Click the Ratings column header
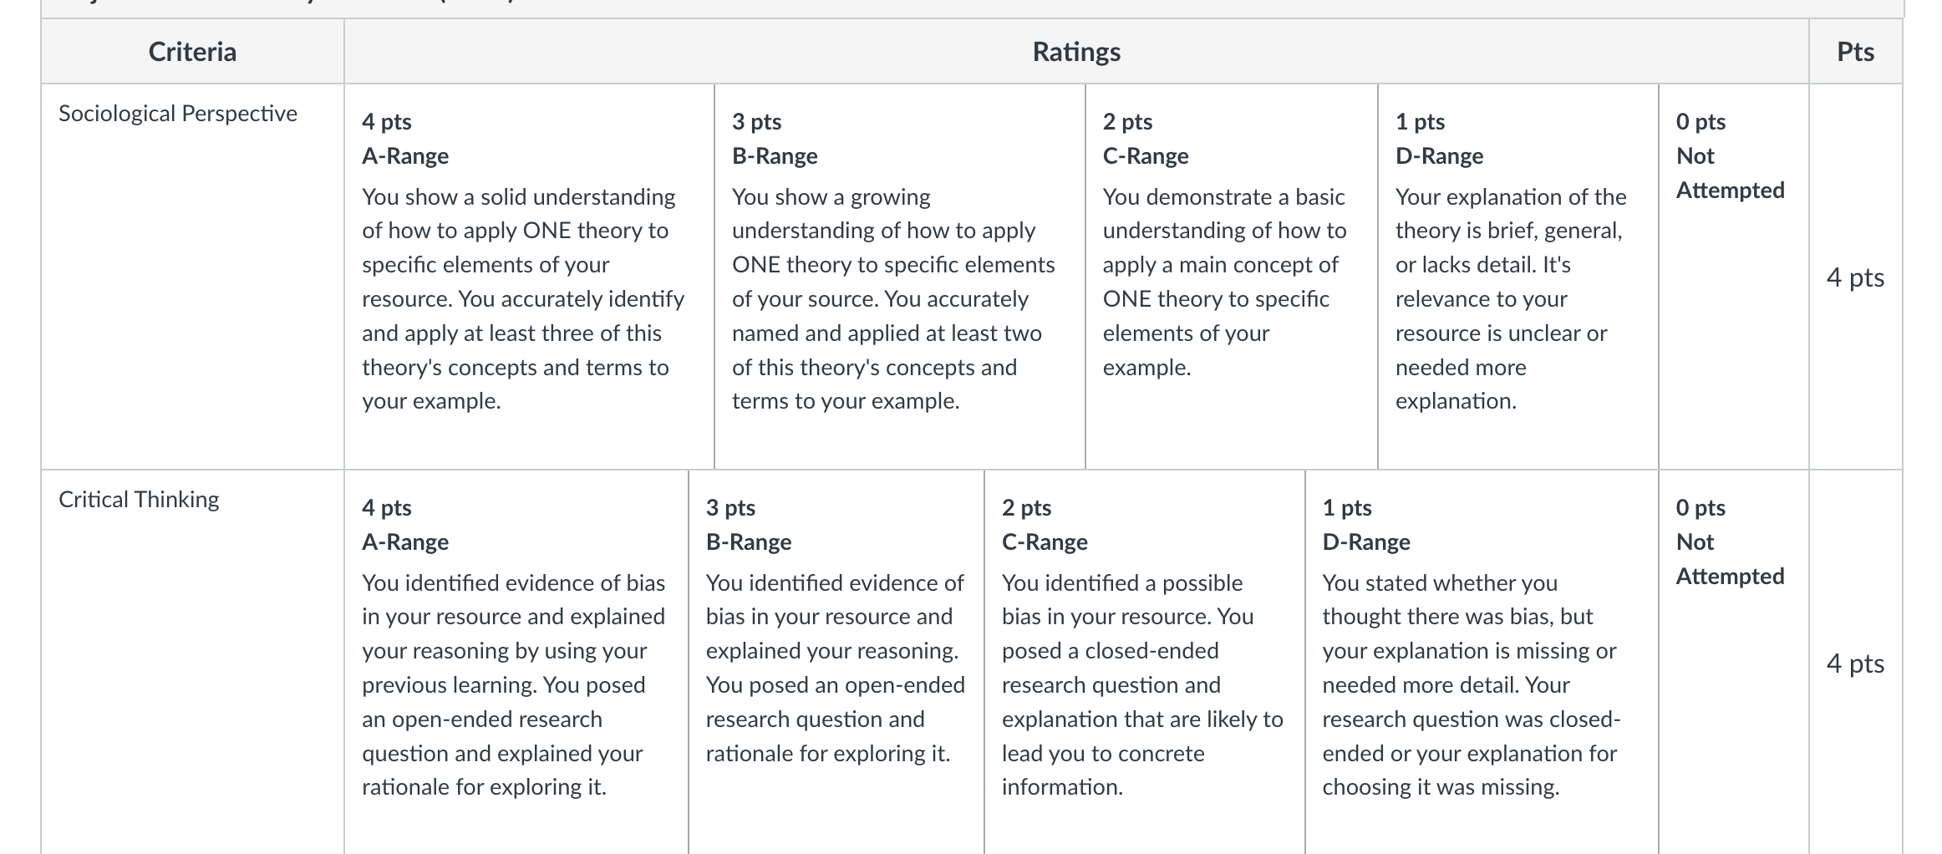 pyautogui.click(x=1076, y=52)
